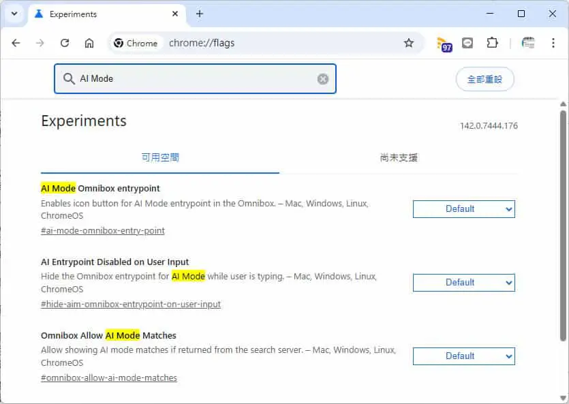The height and width of the screenshot is (404, 569).
Task: Click the page's vertical scrollbar thumb
Action: [563, 226]
